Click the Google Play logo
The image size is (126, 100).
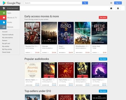(11, 3)
